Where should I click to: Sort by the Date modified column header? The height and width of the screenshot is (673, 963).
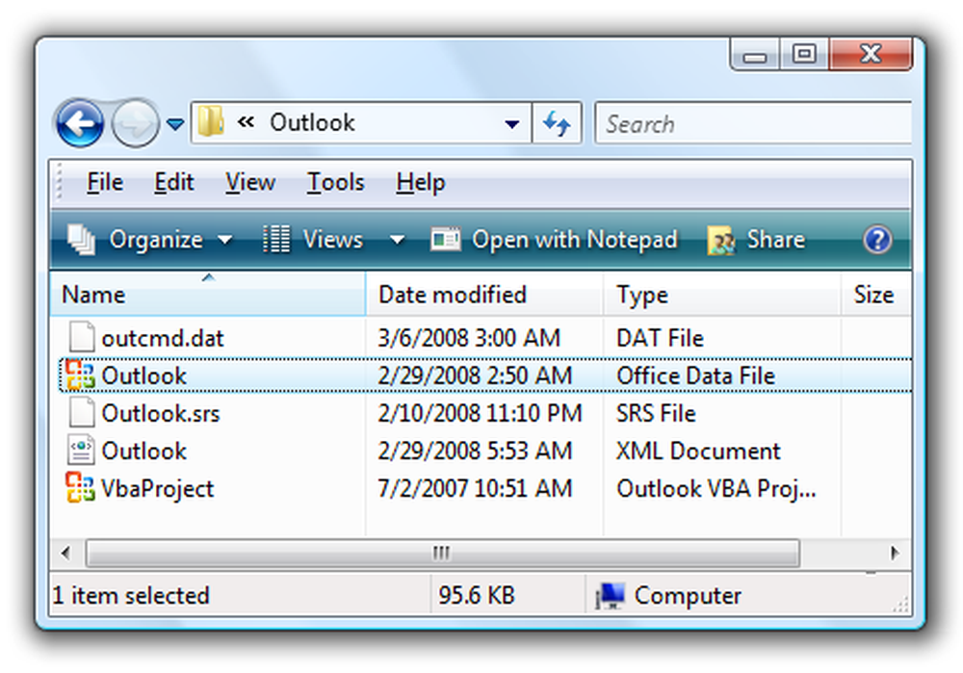pyautogui.click(x=484, y=295)
